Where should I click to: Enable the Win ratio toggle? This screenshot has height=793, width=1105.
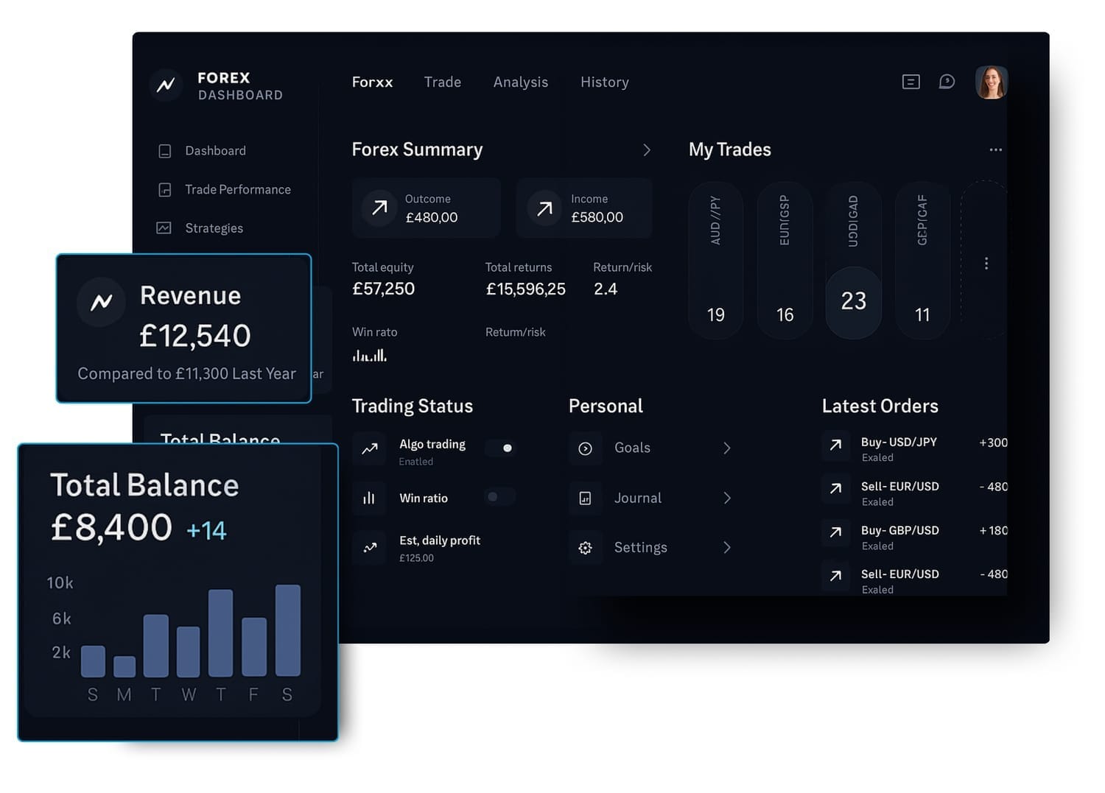coord(498,497)
